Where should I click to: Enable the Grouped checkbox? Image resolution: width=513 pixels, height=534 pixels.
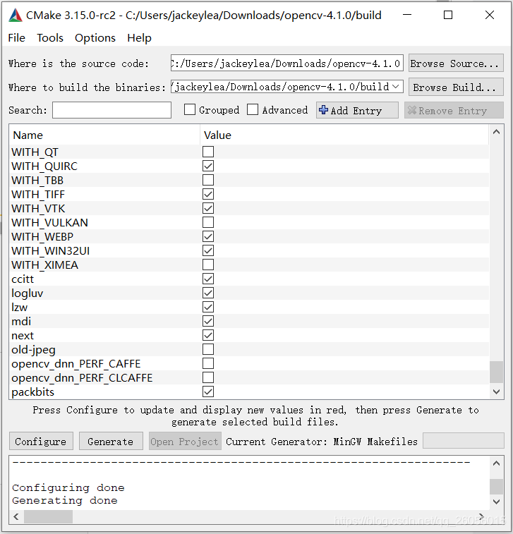pos(189,109)
